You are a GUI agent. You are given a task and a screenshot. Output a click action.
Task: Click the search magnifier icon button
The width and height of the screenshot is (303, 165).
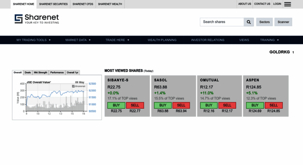(249, 22)
